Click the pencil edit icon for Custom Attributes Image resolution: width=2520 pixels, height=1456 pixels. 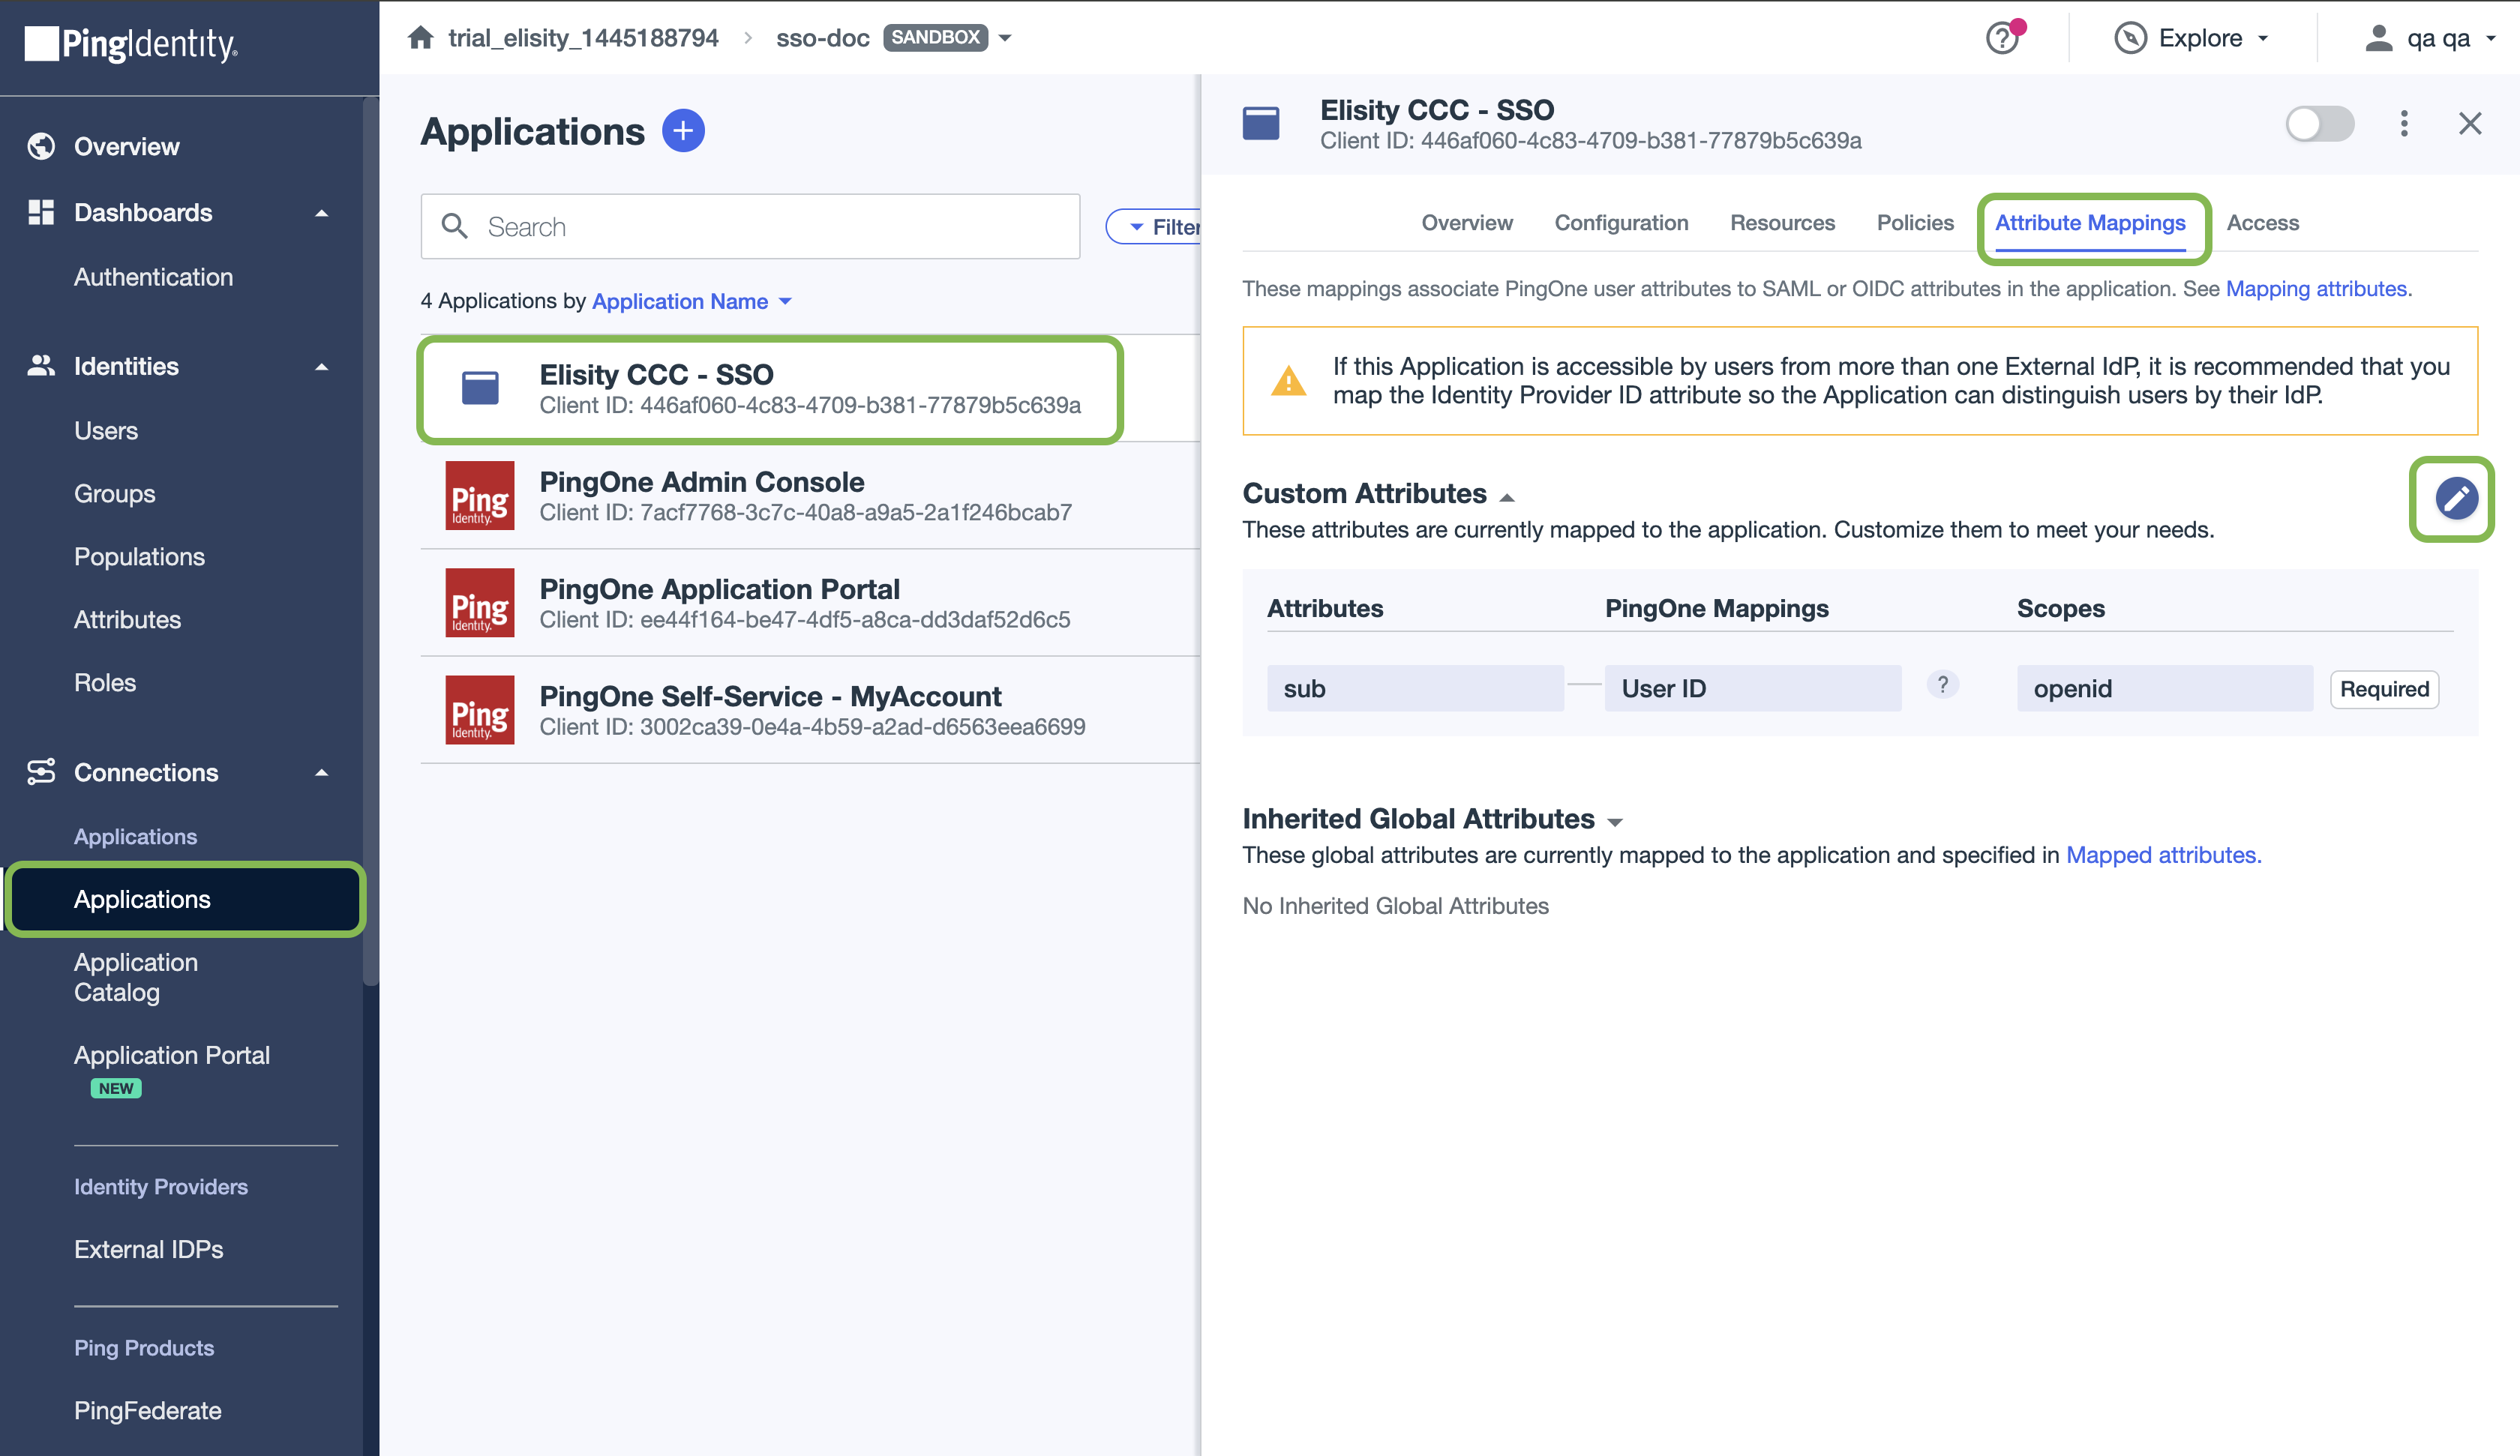click(x=2455, y=498)
